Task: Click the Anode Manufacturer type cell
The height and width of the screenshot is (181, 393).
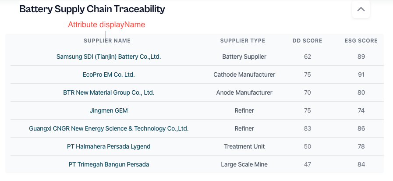Action: click(244, 92)
